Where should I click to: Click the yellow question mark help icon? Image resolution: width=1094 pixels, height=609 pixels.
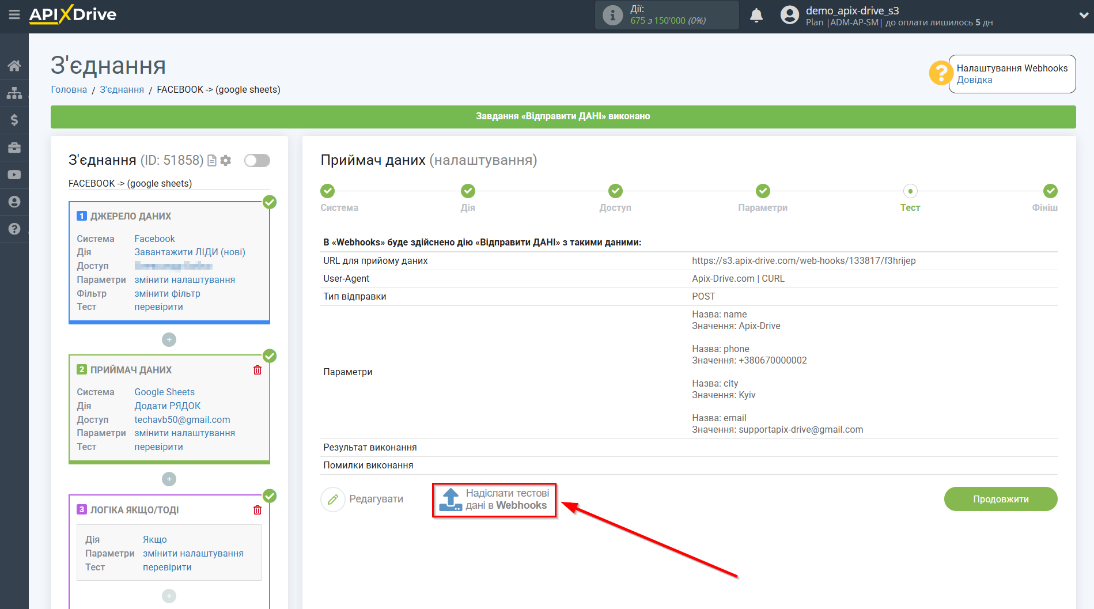(940, 73)
